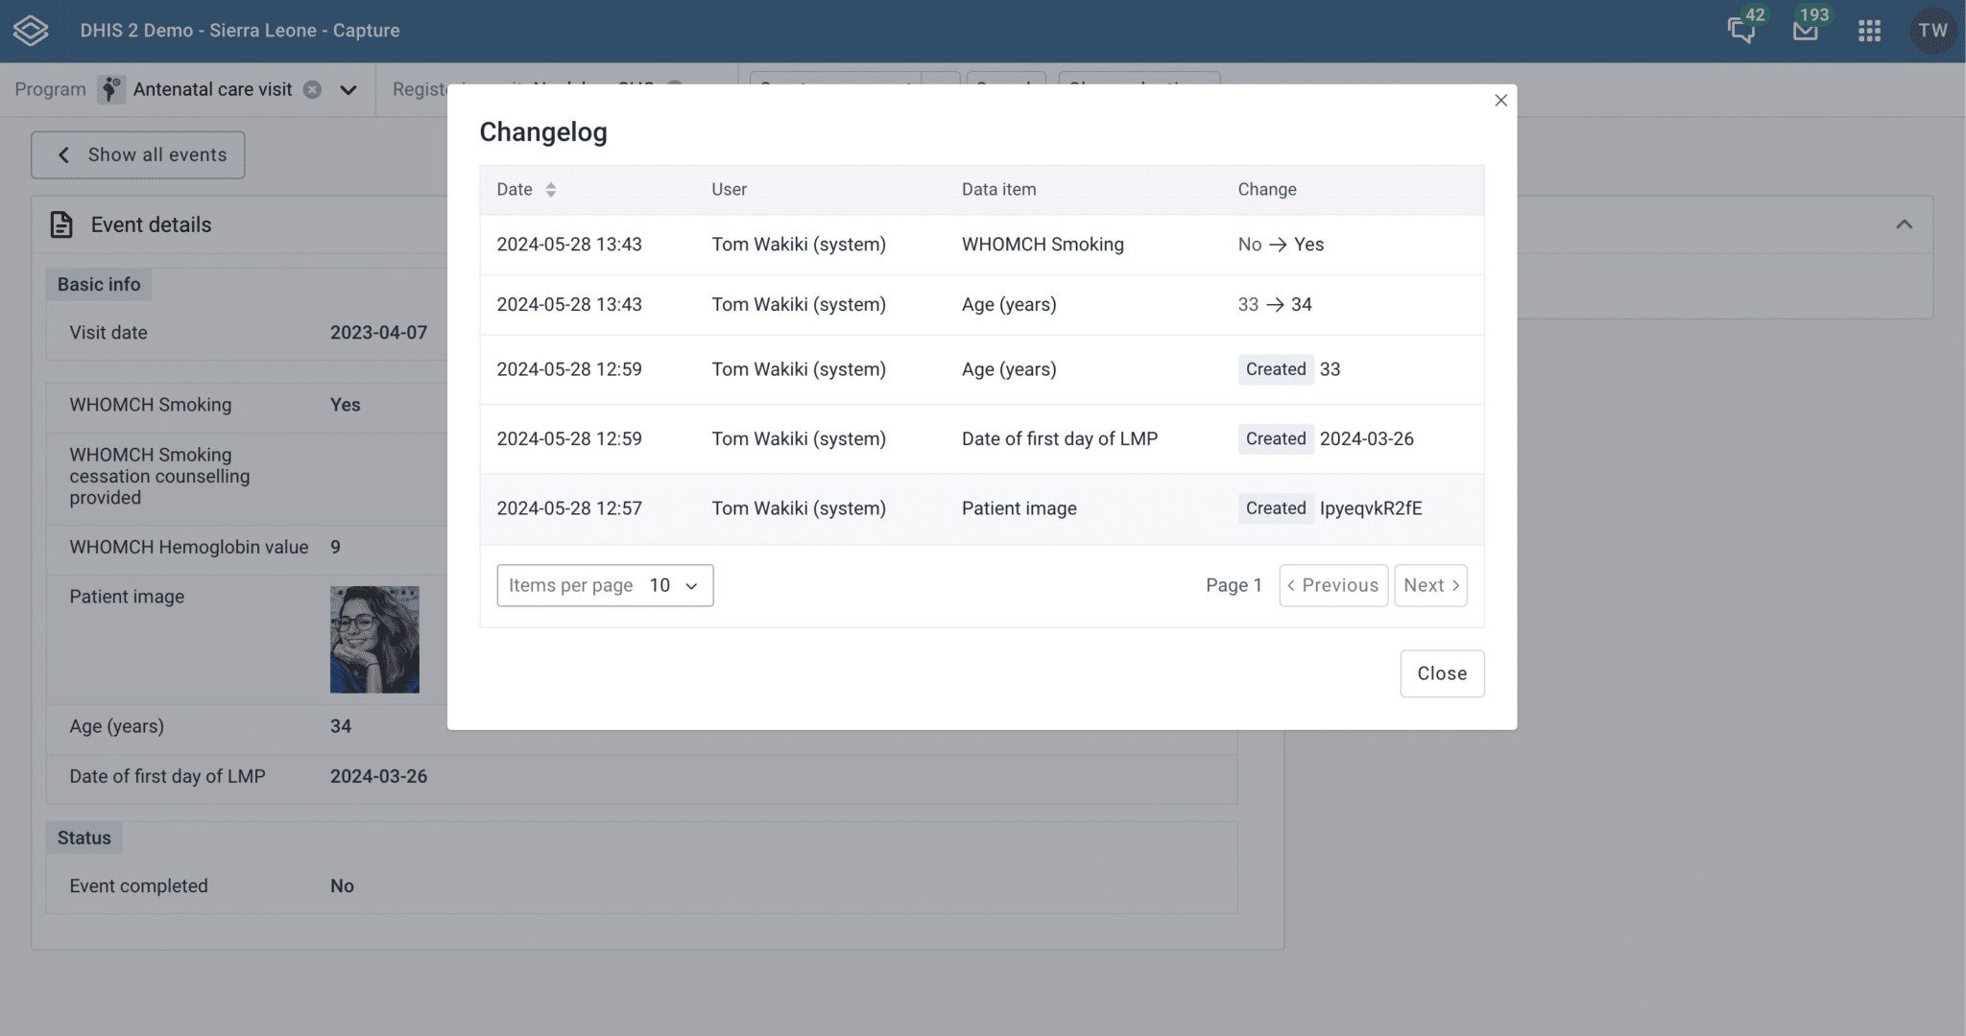Open the Items per page dropdown
This screenshot has width=1966, height=1036.
[x=604, y=585]
